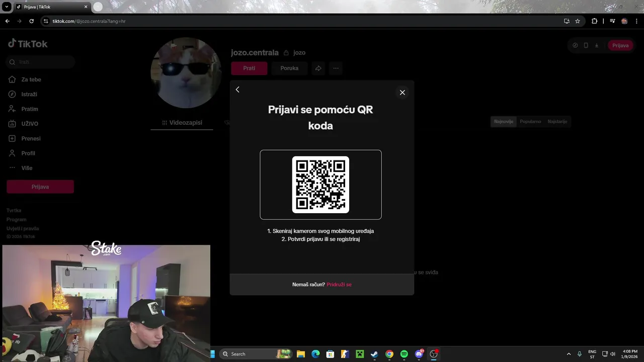Click the phone app icon in header
644x362 pixels.
[586, 45]
